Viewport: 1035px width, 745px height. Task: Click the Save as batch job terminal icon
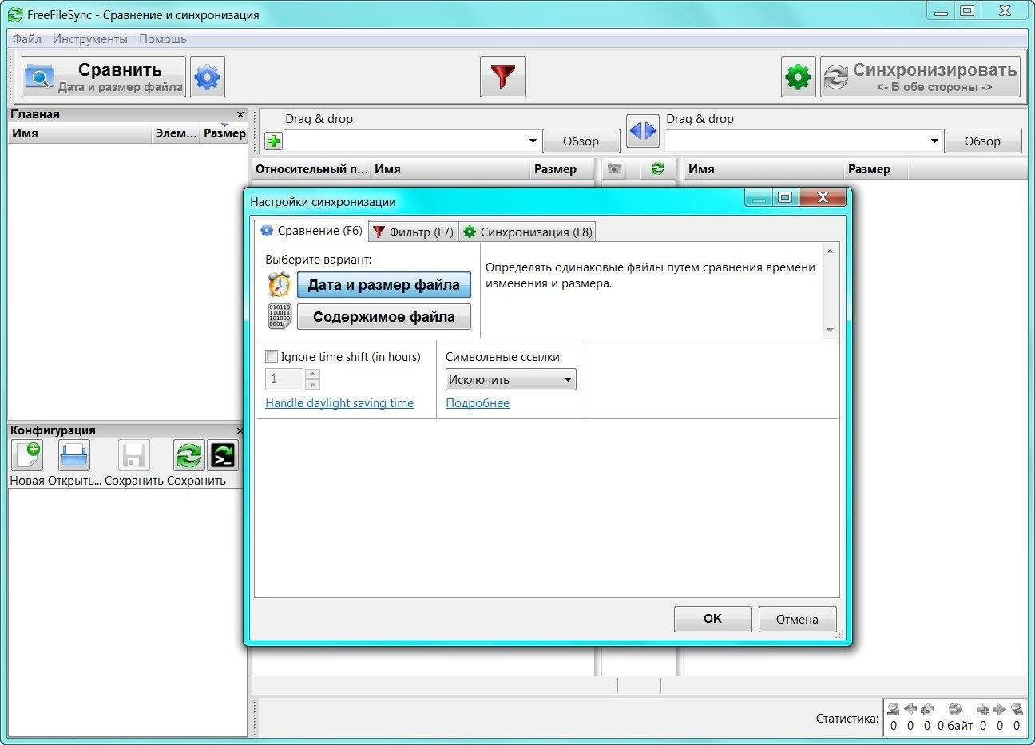(x=223, y=455)
